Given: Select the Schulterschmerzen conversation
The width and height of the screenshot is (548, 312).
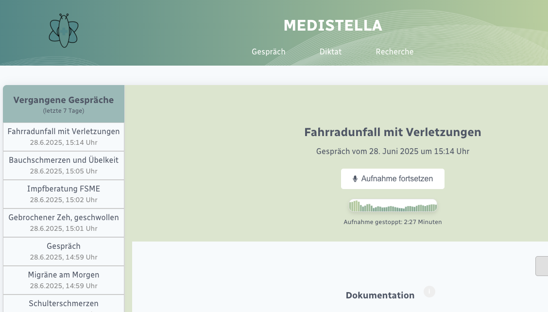Looking at the screenshot, I should click(x=64, y=304).
